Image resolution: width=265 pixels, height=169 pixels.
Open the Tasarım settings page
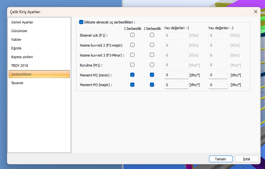pos(17,83)
